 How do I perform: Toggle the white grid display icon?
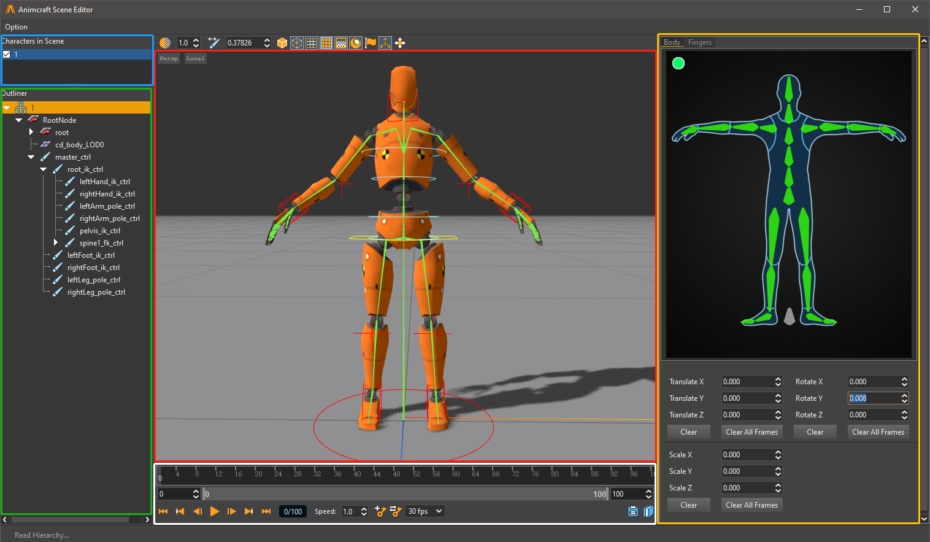(312, 43)
